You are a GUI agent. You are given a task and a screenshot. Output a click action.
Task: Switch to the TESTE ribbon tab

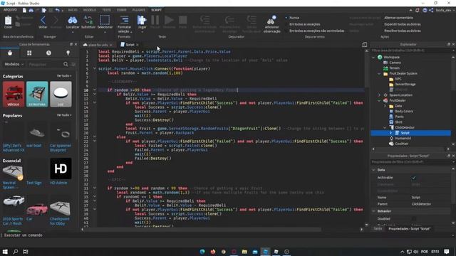(106, 10)
